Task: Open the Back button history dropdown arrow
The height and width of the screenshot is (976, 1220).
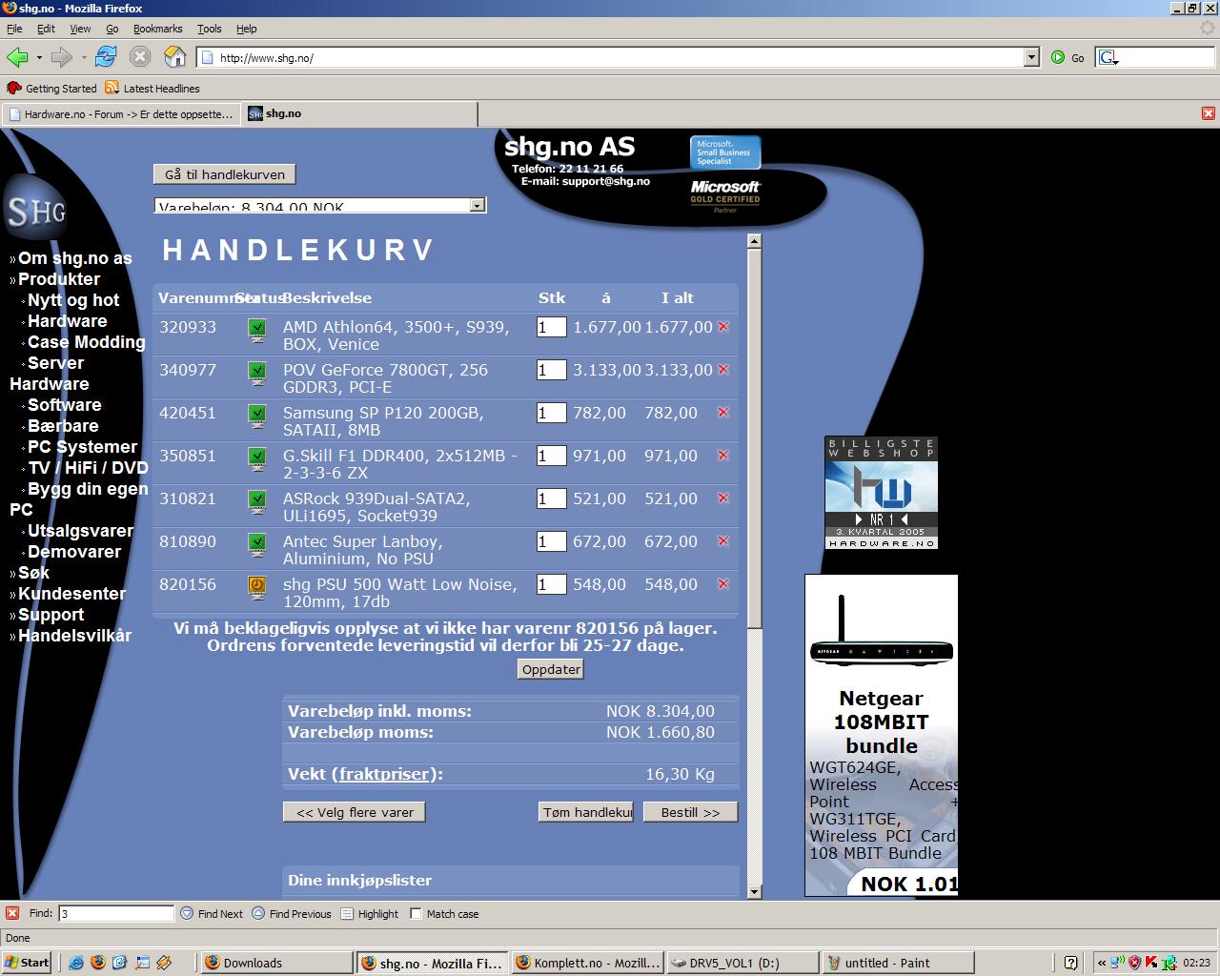Action: point(39,57)
